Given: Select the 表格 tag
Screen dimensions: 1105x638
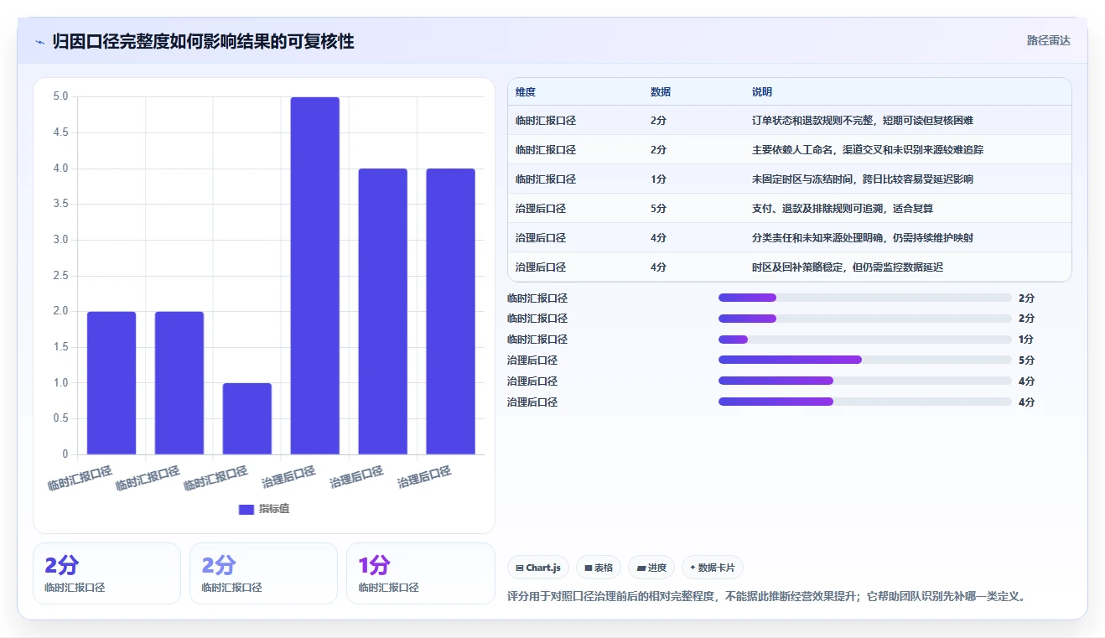Looking at the screenshot, I should (599, 568).
